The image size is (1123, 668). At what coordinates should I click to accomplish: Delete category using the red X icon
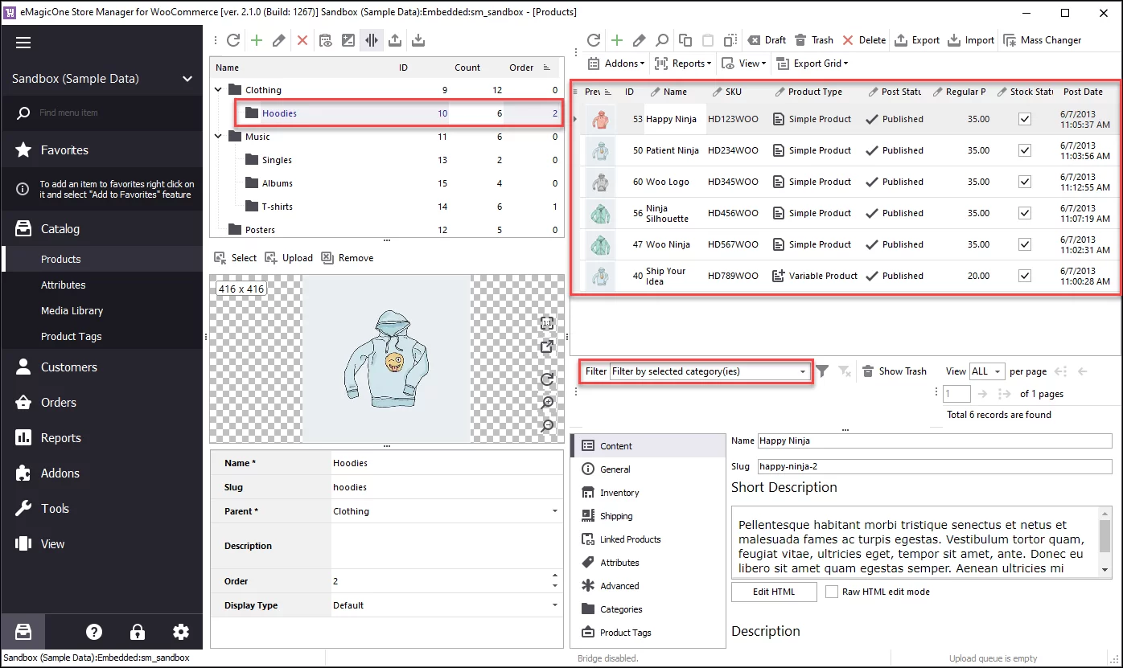click(302, 40)
